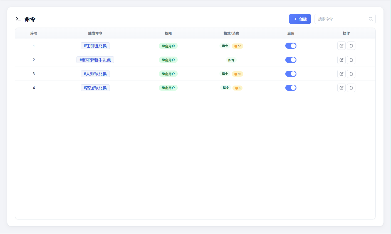The height and width of the screenshot is (234, 391).
Task: Edit the #高级球兑换 command
Action: [341, 88]
